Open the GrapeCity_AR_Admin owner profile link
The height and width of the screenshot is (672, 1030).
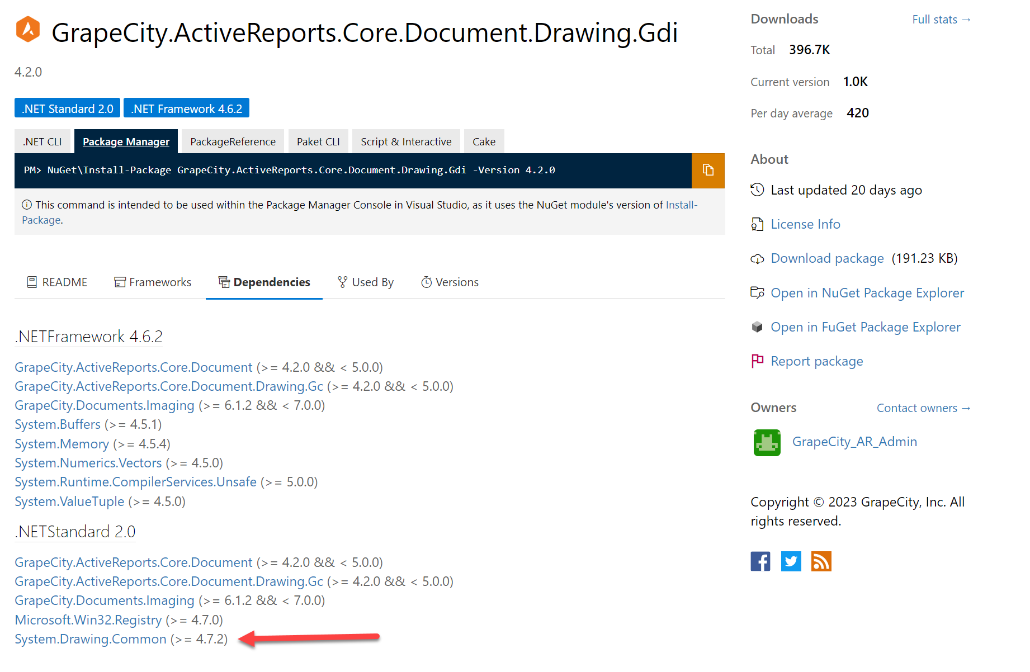tap(854, 442)
